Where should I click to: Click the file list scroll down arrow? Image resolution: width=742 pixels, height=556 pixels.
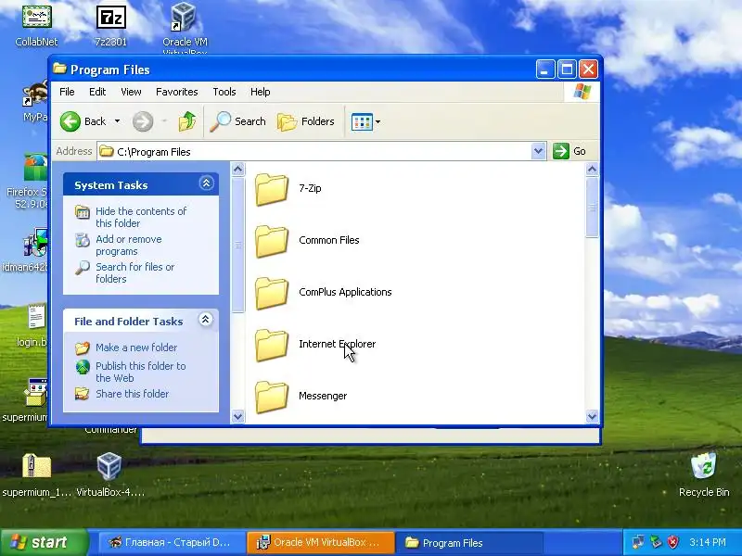click(592, 416)
